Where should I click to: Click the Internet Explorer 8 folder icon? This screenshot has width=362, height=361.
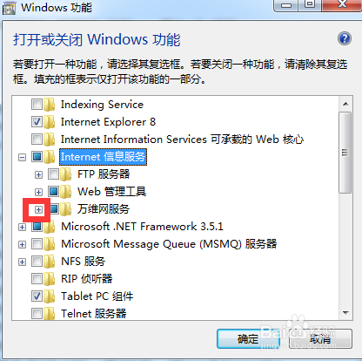click(50, 122)
